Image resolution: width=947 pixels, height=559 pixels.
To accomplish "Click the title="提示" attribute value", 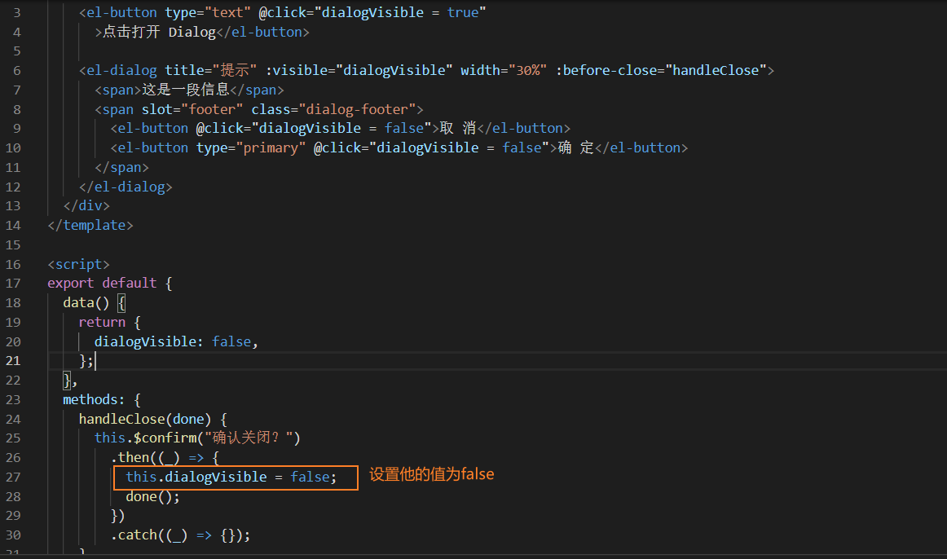I will (x=211, y=71).
